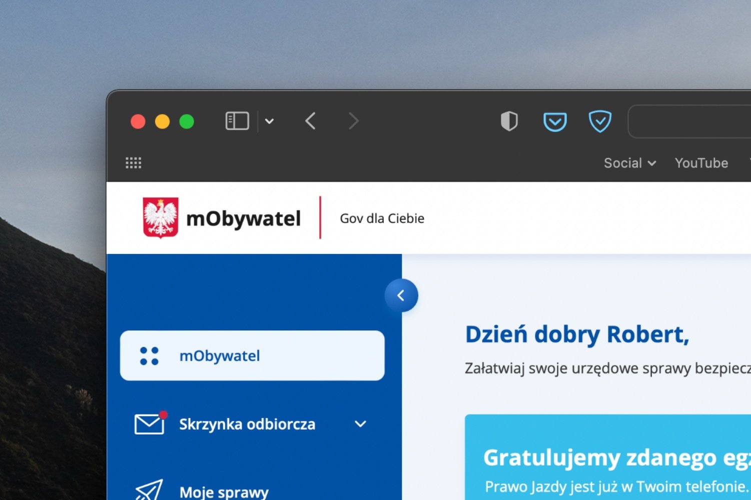This screenshot has height=500, width=751.
Task: Click the forward navigation arrow
Action: coord(353,121)
